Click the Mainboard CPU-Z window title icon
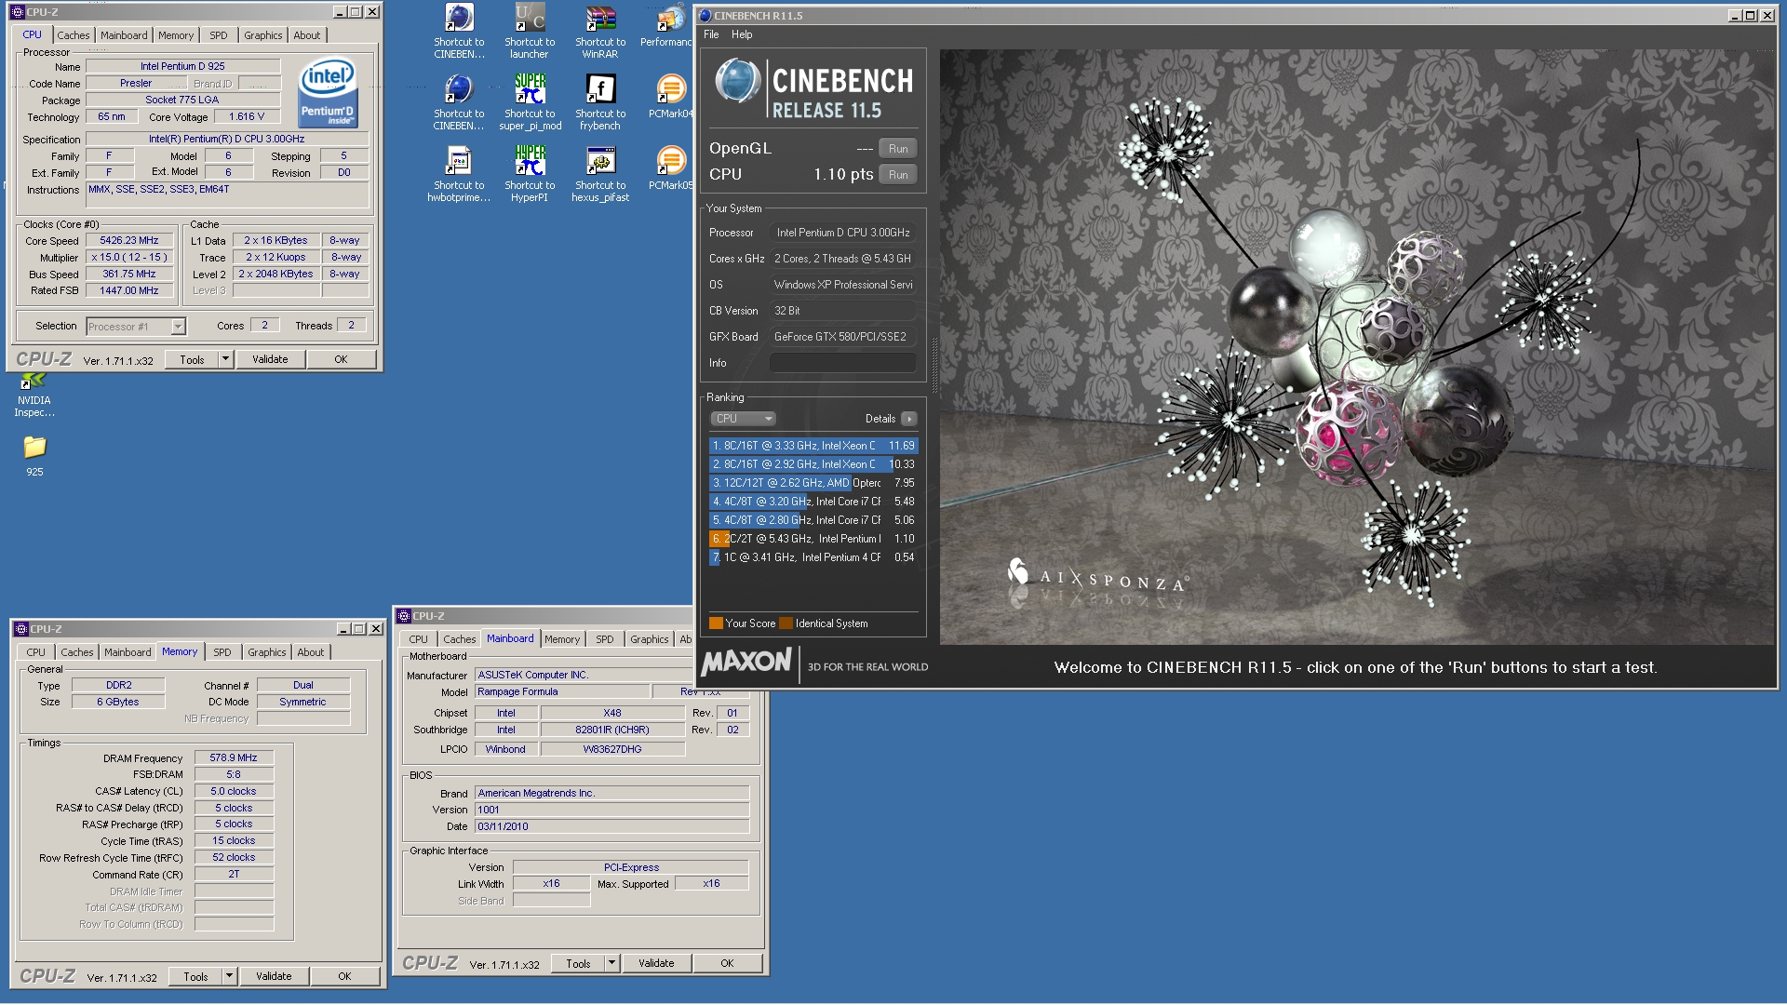The width and height of the screenshot is (1787, 1005). tap(404, 616)
